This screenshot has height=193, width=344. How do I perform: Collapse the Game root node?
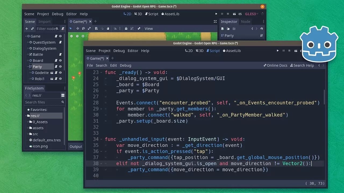pyautogui.click(x=26, y=36)
